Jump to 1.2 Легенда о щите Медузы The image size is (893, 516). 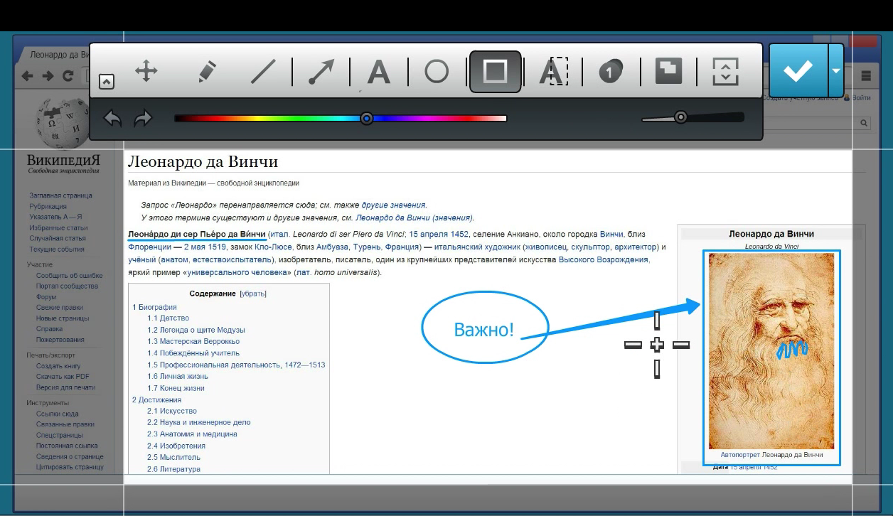(196, 330)
